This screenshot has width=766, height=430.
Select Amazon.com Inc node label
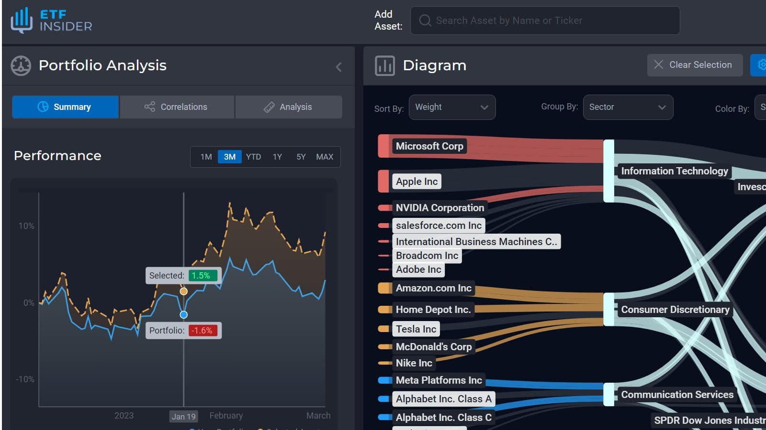click(x=433, y=288)
